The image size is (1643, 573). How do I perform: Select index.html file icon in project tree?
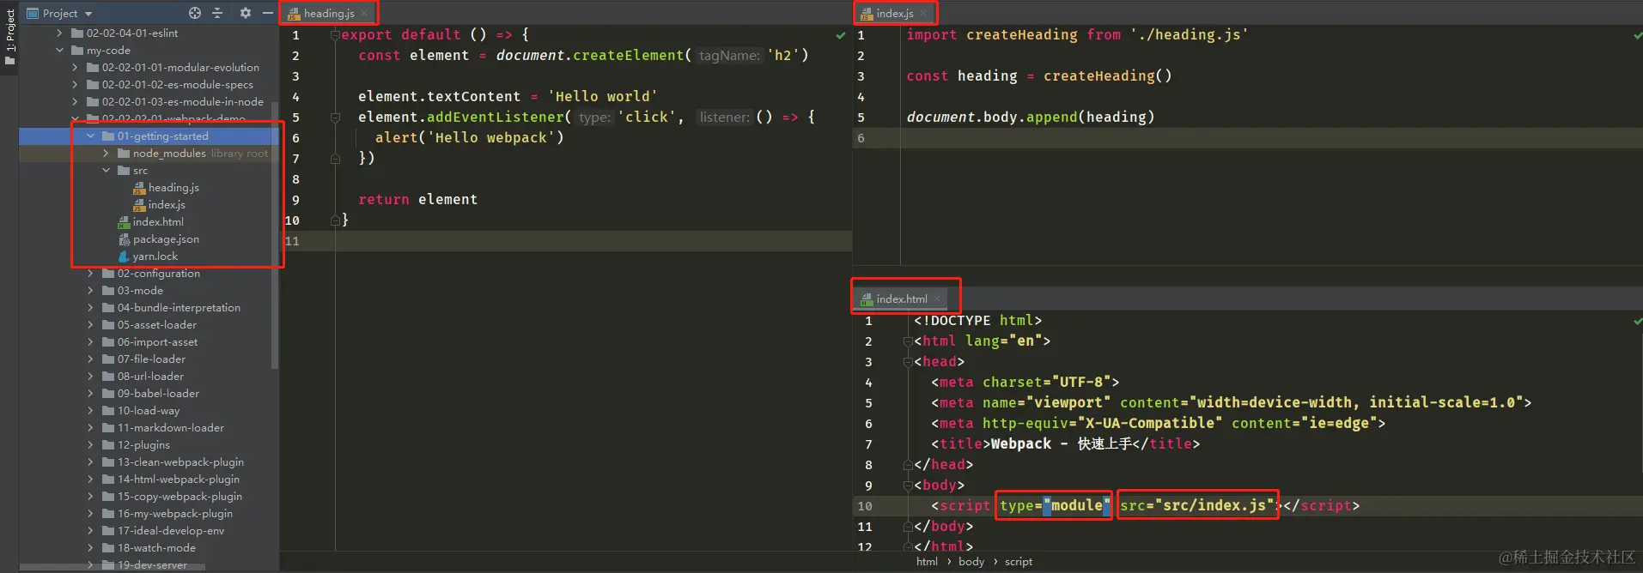(x=124, y=222)
